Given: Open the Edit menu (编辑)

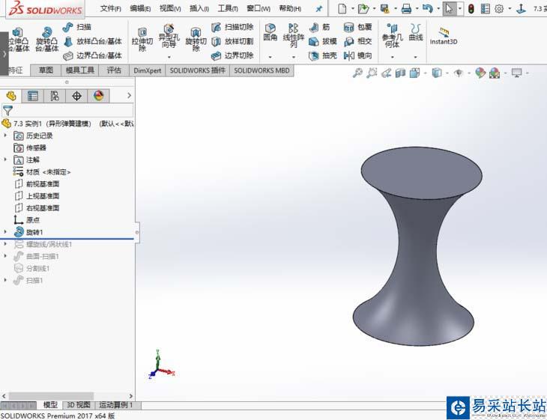Looking at the screenshot, I should (140, 8).
